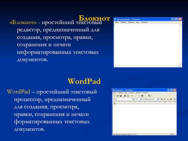Toggle Bold in WordPad format bar
The image size is (188, 141).
pyautogui.click(x=162, y=99)
